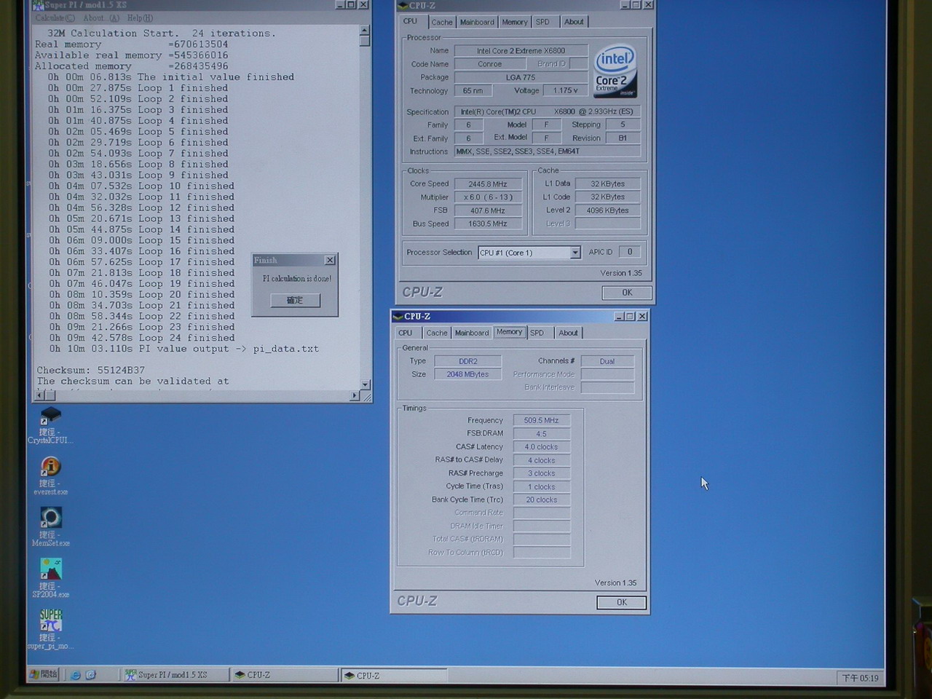
Task: Click Super PI horizontal scrollbar left arrow
Action: (39, 395)
